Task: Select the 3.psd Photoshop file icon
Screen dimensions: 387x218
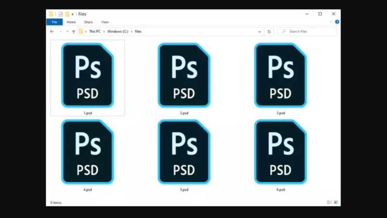Action: point(281,76)
